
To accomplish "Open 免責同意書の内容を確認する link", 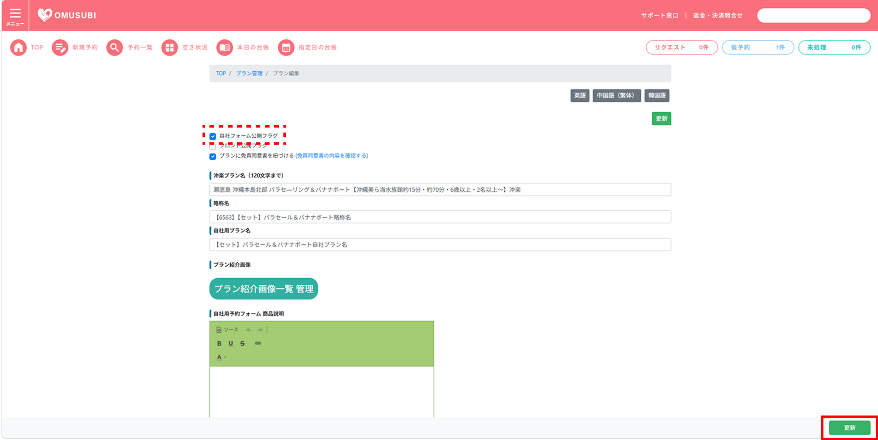I will 332,156.
